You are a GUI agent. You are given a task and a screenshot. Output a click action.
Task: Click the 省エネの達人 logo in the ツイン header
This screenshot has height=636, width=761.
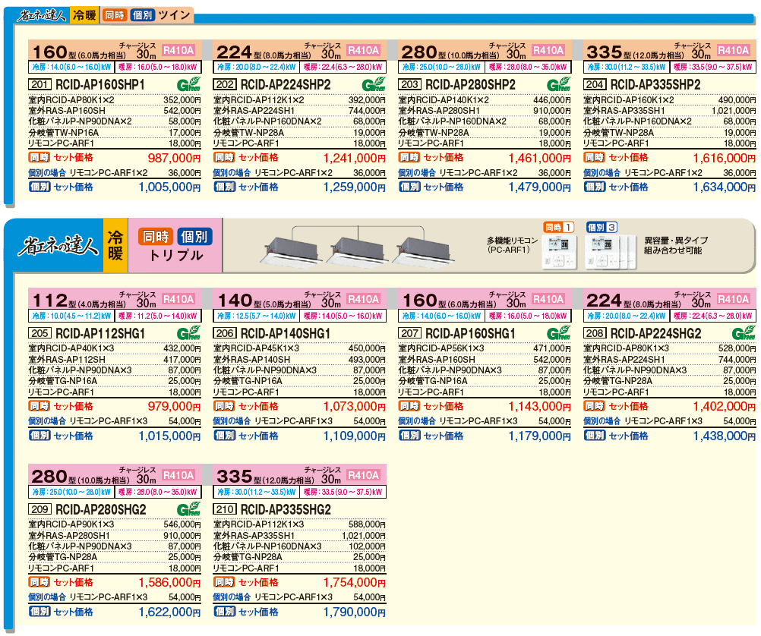(x=42, y=15)
